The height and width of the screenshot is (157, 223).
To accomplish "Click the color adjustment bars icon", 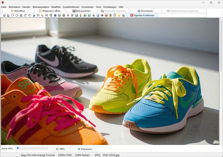I will click(x=46, y=15).
